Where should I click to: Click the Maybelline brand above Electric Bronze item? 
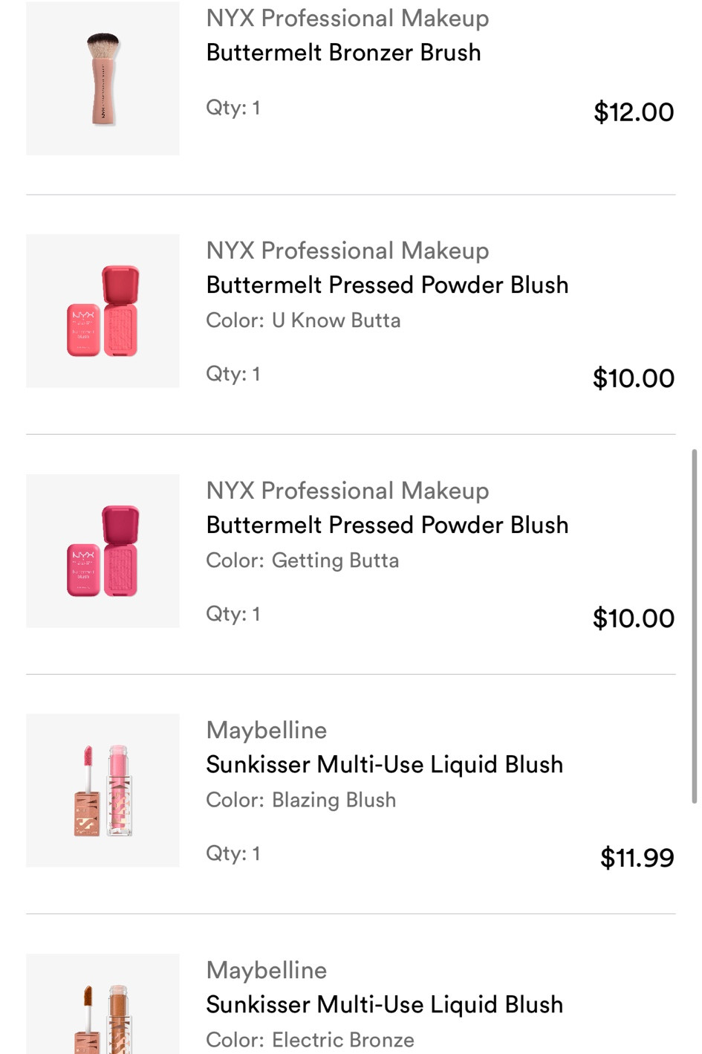pyautogui.click(x=266, y=970)
